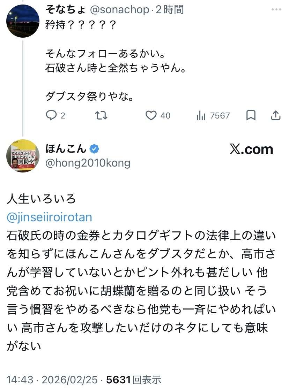Click the blue verified badge beside ほんこん
Screen dimensions: 289x391
click(x=94, y=149)
